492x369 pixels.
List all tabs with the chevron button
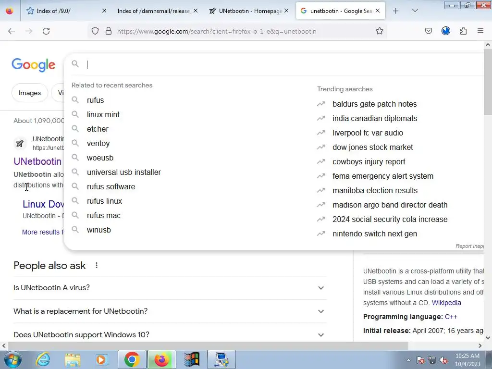(415, 11)
